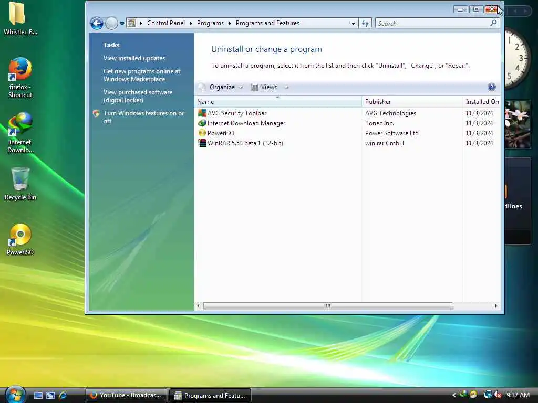
Task: Click Switch between windows quick launch icon
Action: point(50,396)
